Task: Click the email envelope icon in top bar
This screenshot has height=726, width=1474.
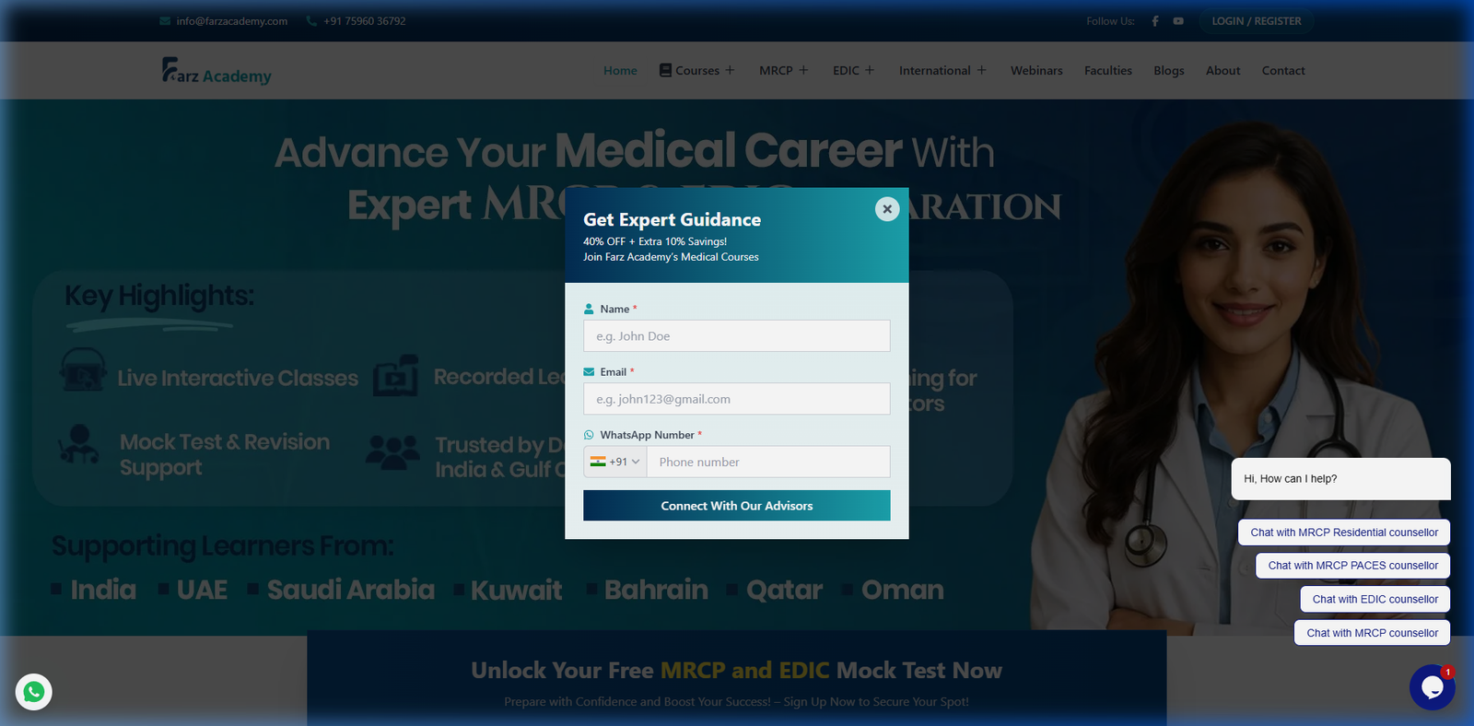Action: click(x=165, y=21)
